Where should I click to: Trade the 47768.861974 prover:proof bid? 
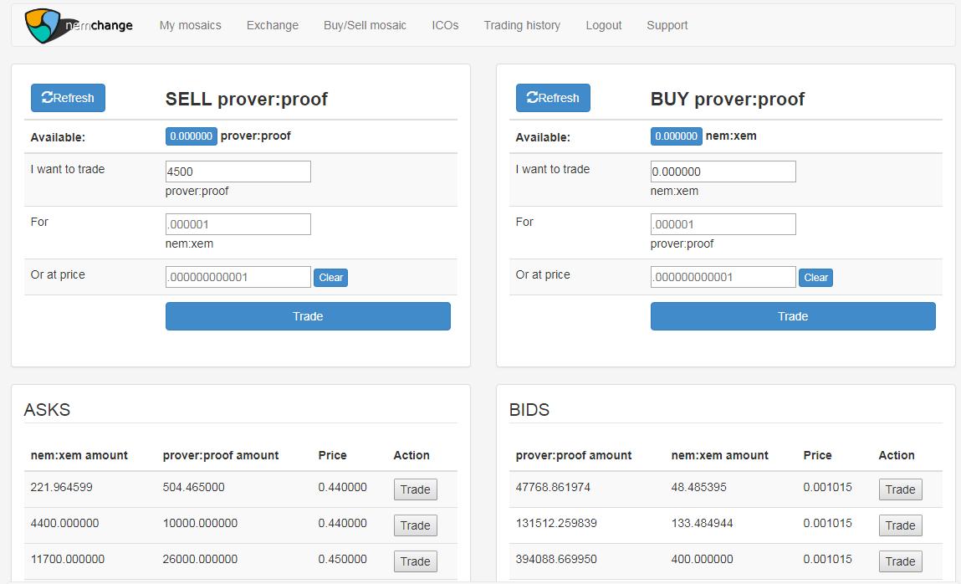click(x=900, y=489)
